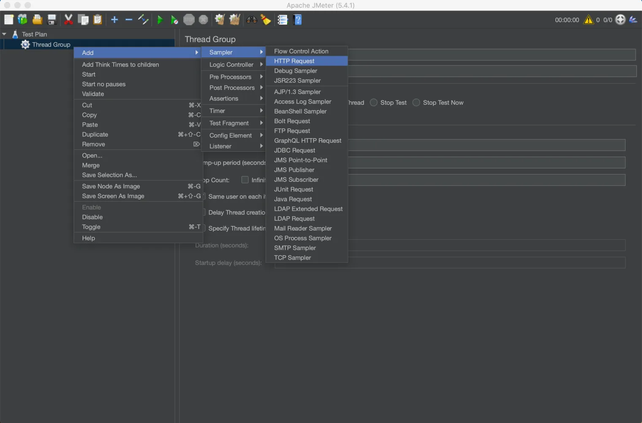Select the Stop Test radio button
Screen dimensions: 642x423
(374, 103)
